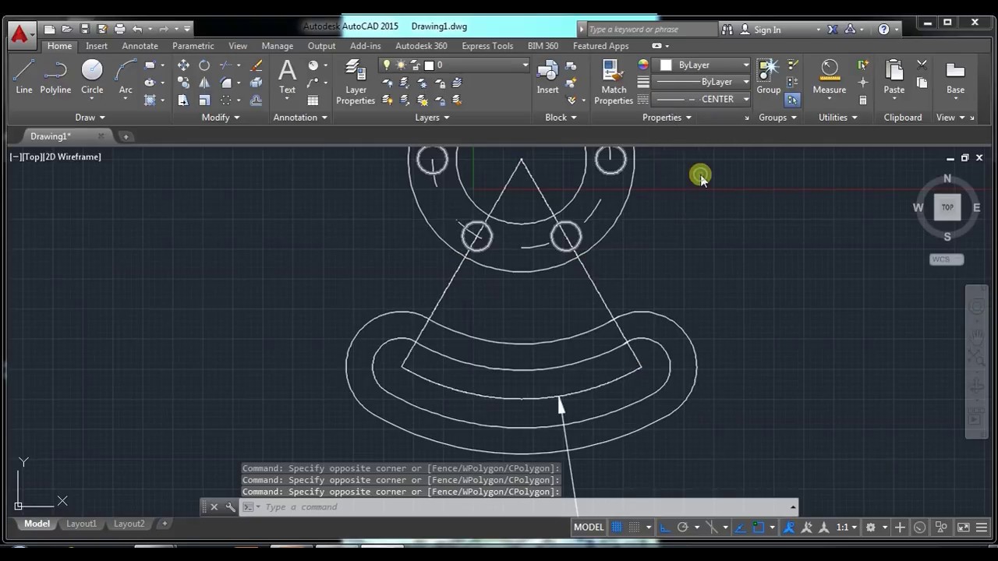Click the Stretch tool icon

tap(183, 100)
